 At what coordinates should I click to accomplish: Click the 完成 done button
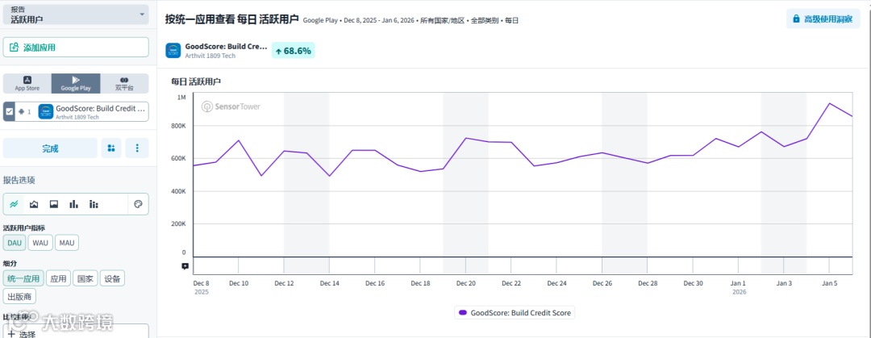pyautogui.click(x=50, y=148)
